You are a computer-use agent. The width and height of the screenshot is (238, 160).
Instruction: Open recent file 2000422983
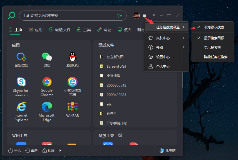coord(113,95)
